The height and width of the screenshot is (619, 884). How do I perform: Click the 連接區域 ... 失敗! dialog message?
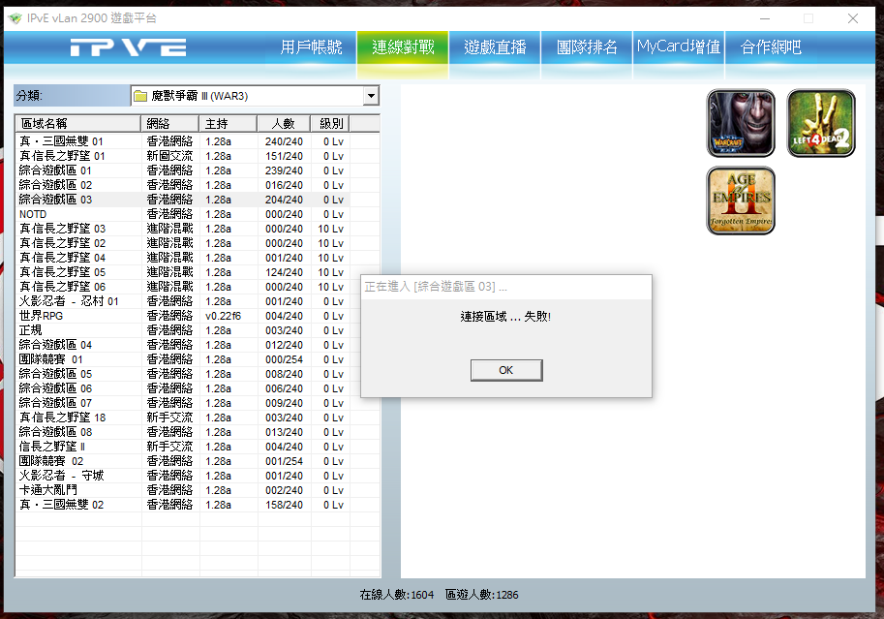[505, 317]
